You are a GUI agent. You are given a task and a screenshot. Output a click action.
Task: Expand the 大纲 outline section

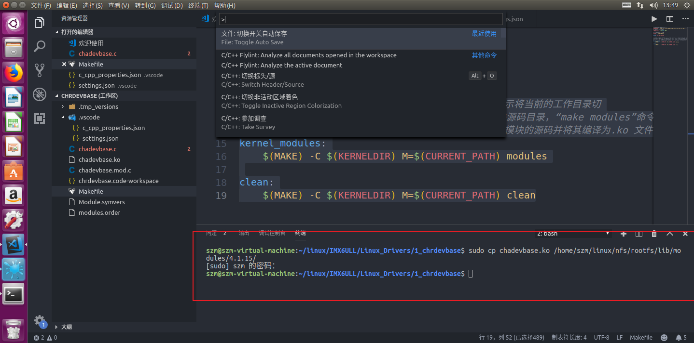click(124, 327)
